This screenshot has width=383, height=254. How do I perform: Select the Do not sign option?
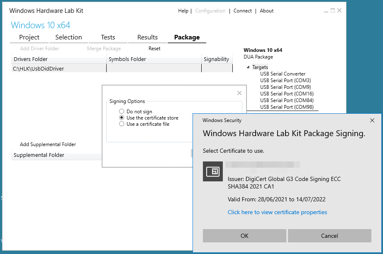(x=121, y=111)
